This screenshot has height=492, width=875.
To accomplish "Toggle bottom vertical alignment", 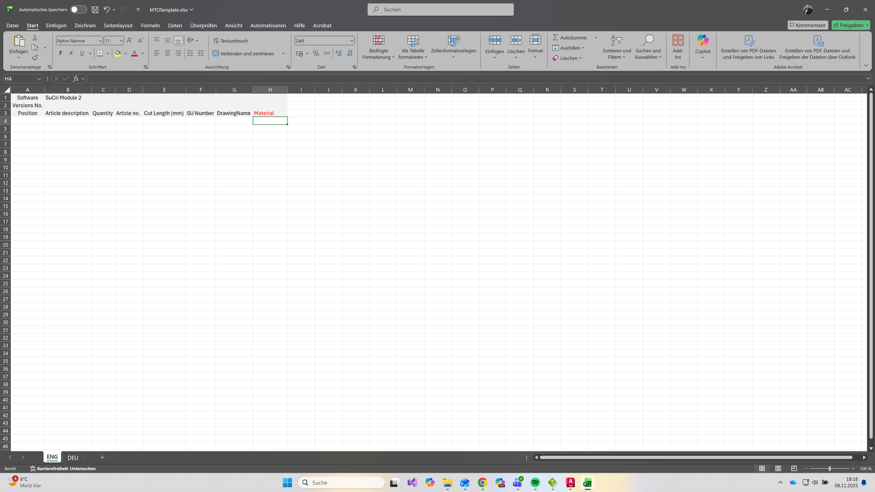I will (178, 41).
